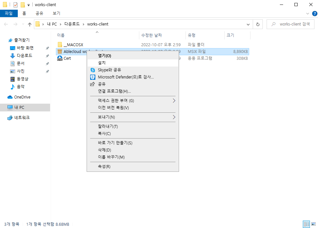Click inside the works-client 검색 search box

click(x=290, y=24)
